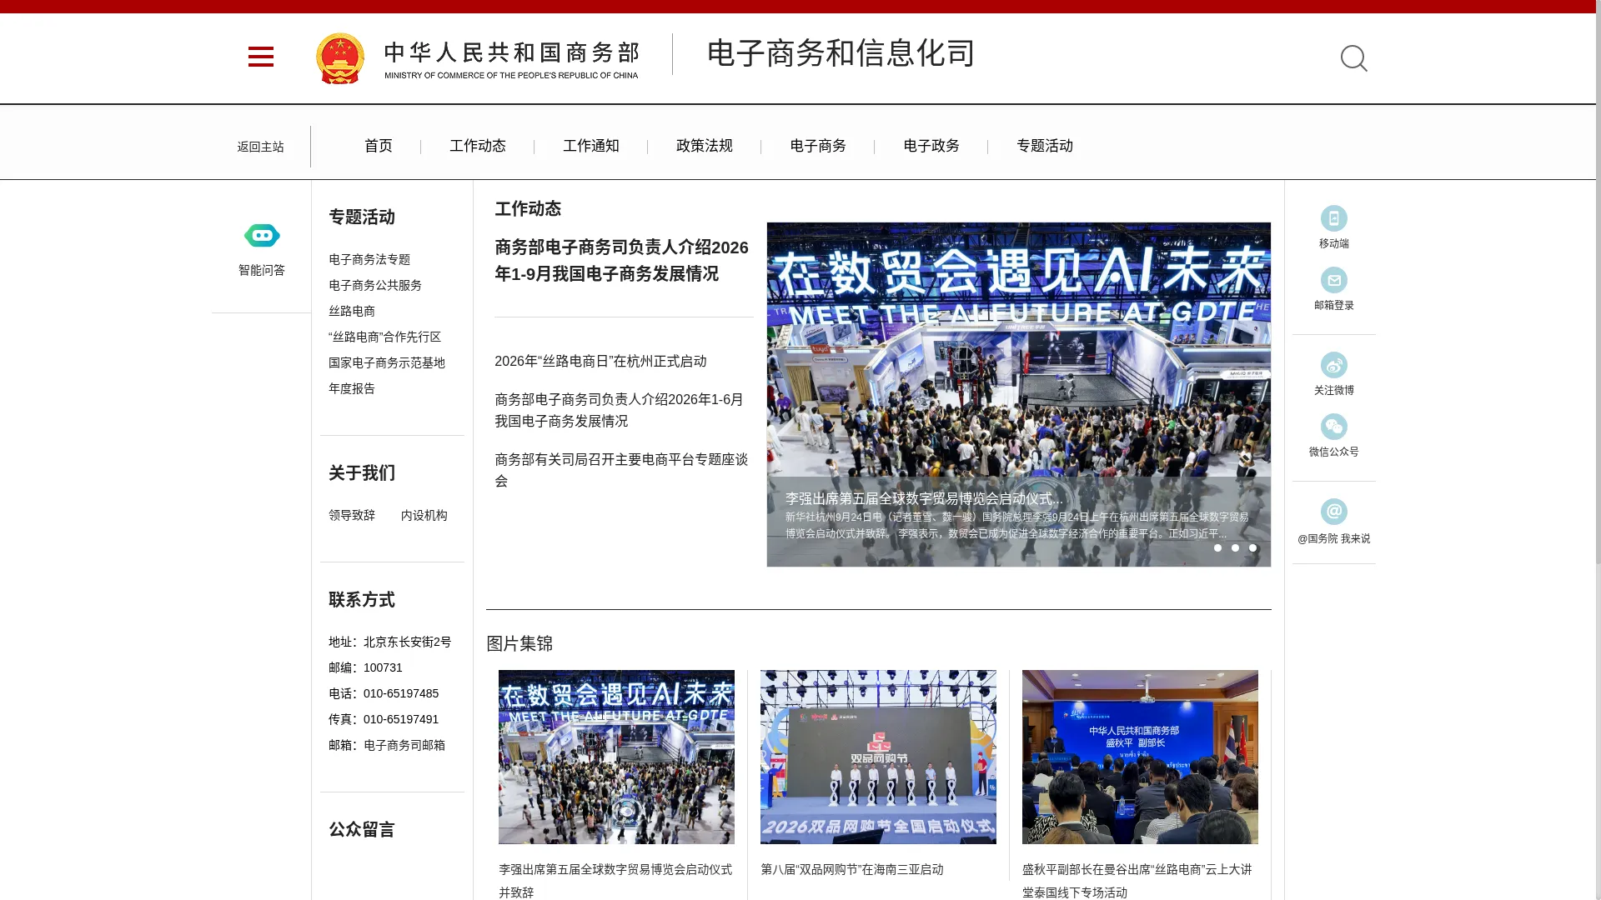
Task: Open 国家电子商务示范基地 link
Action: pos(387,362)
